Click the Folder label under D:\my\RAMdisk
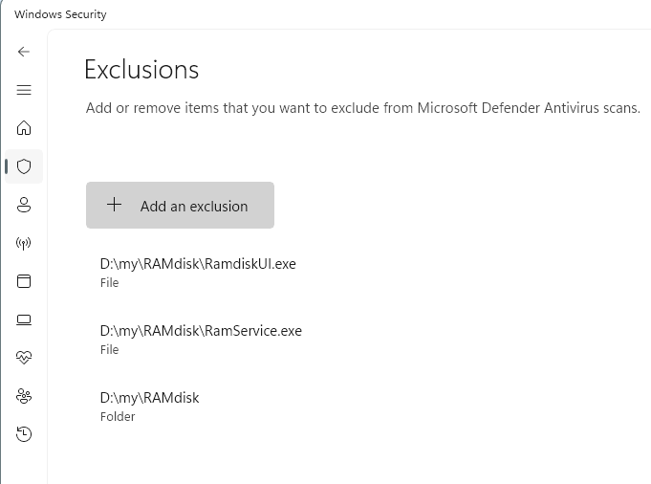The height and width of the screenshot is (484, 651). (x=118, y=417)
